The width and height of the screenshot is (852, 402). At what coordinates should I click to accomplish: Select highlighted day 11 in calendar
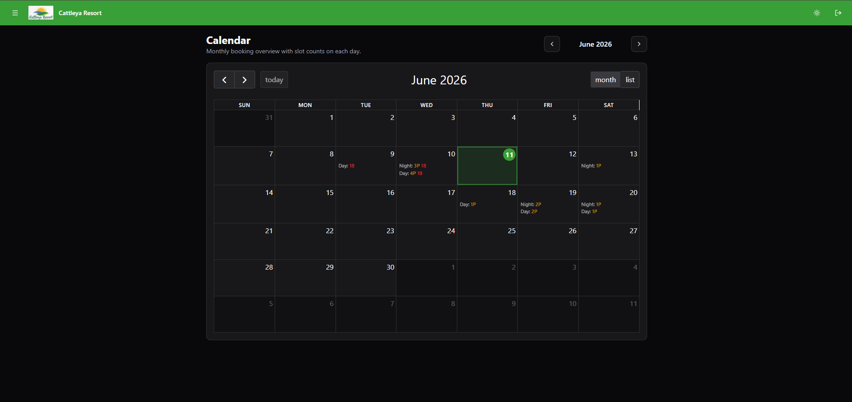509,155
